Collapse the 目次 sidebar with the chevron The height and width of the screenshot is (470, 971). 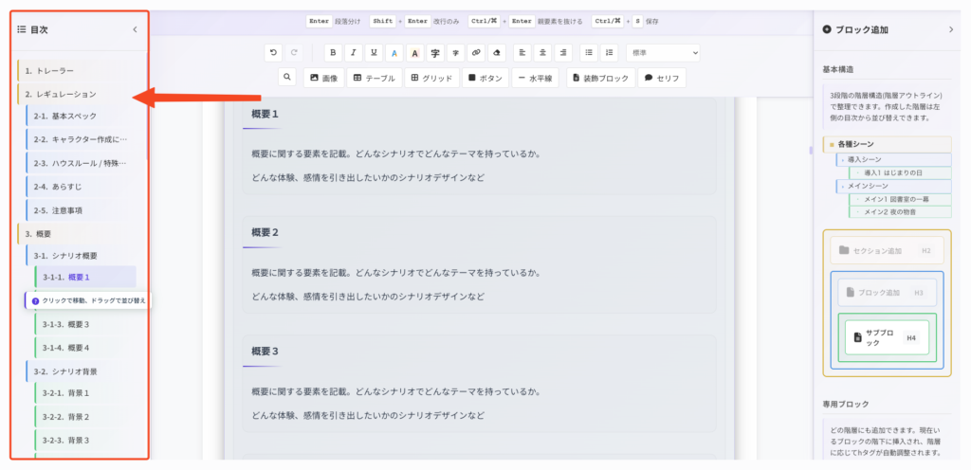coord(135,29)
